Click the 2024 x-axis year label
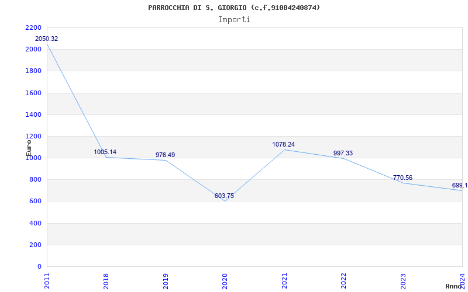The width and height of the screenshot is (468, 292). pos(462,281)
